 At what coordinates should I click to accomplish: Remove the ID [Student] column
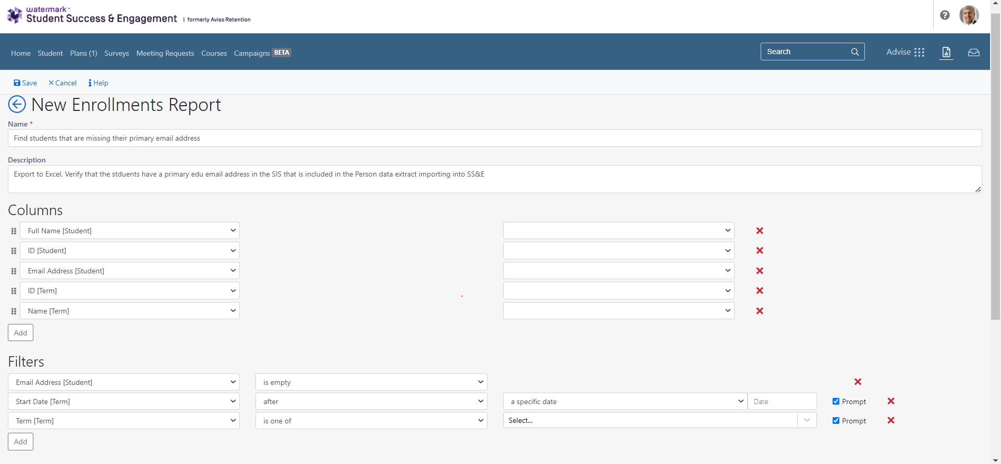[760, 250]
